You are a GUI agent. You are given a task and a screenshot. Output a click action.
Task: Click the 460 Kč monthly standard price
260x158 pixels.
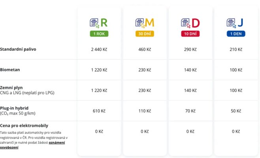(x=145, y=49)
